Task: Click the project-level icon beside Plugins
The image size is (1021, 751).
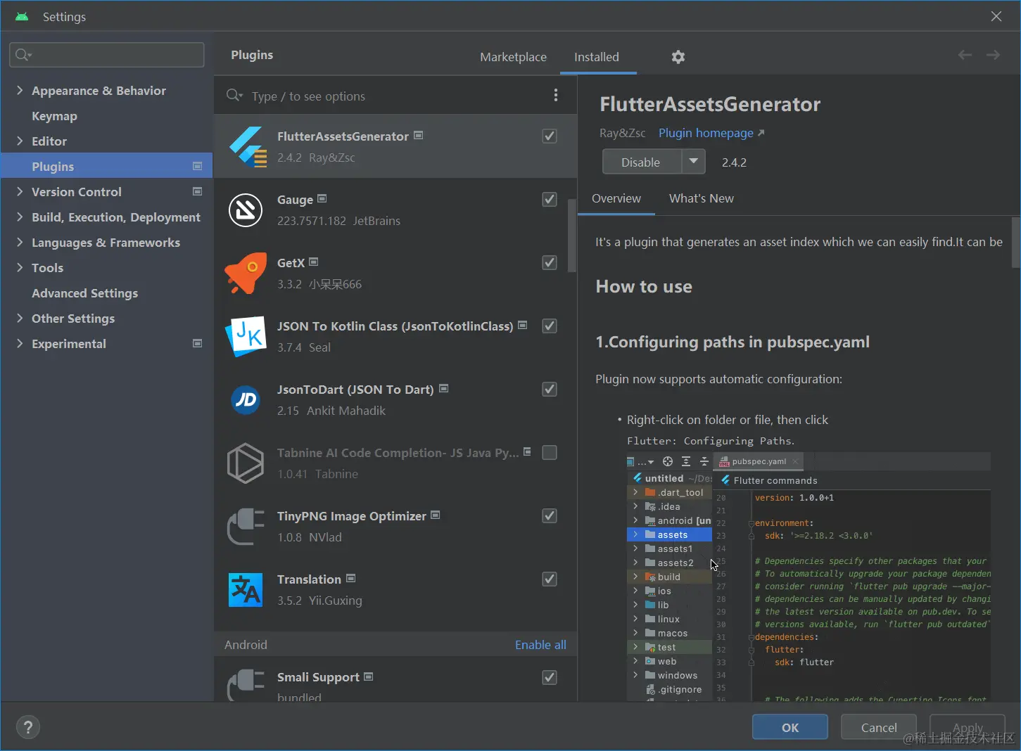Action: click(197, 166)
